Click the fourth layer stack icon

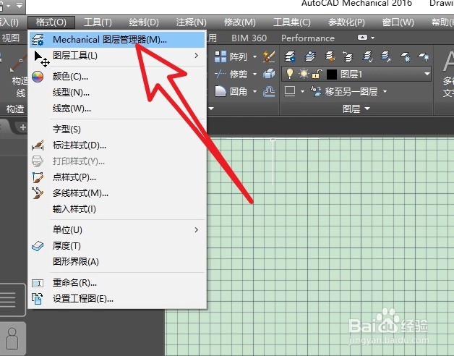tap(348, 56)
